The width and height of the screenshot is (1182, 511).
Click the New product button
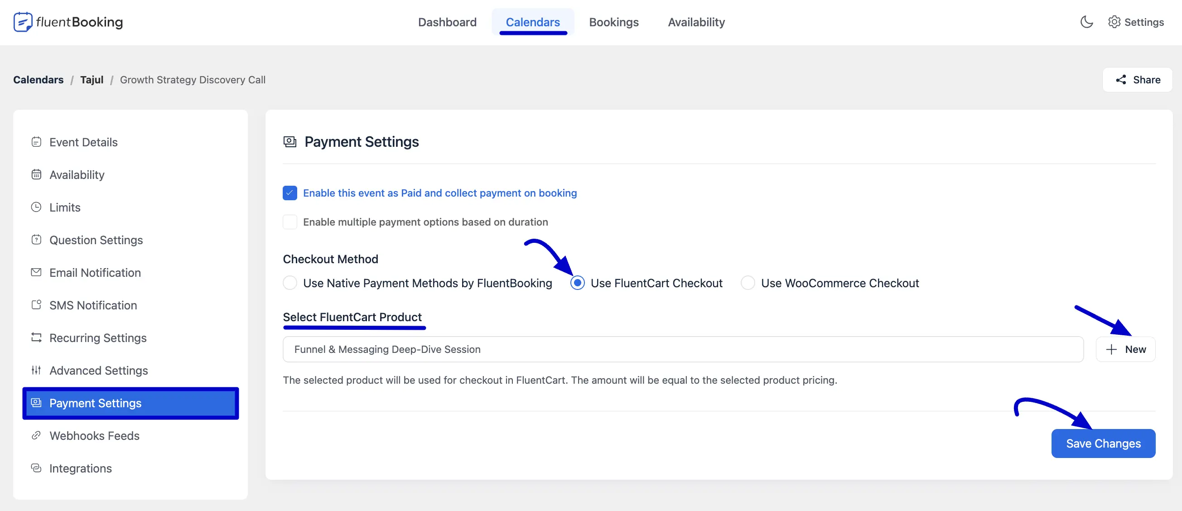pyautogui.click(x=1125, y=350)
